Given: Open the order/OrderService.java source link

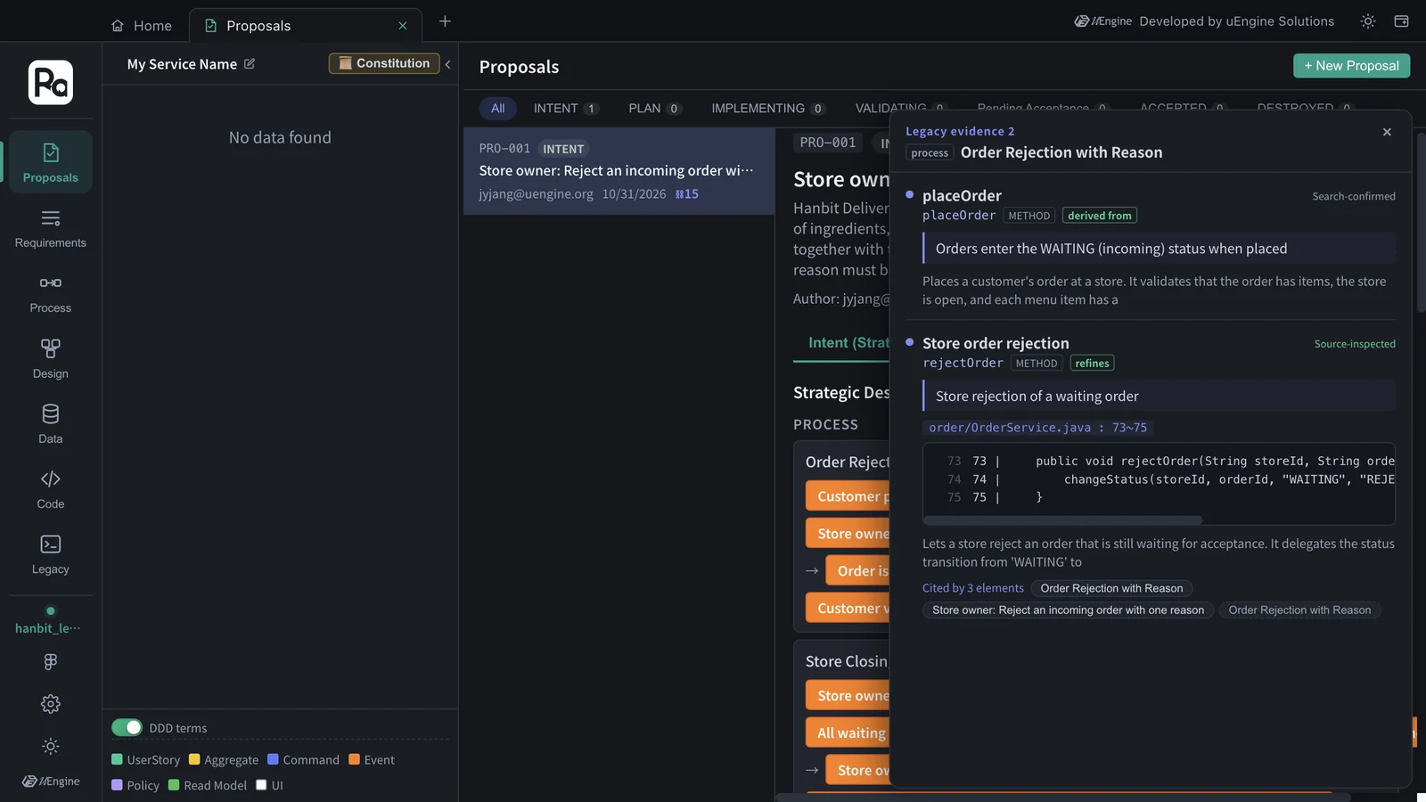Looking at the screenshot, I should pyautogui.click(x=1037, y=428).
